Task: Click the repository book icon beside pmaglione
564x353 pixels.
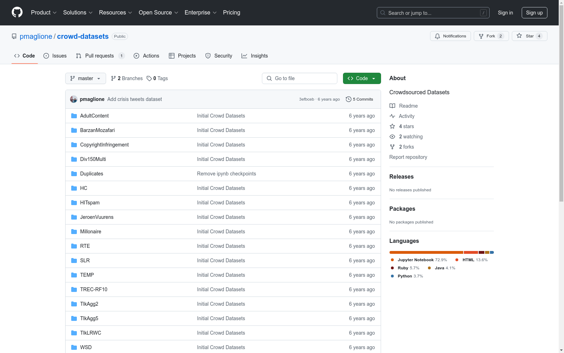Action: pos(14,36)
